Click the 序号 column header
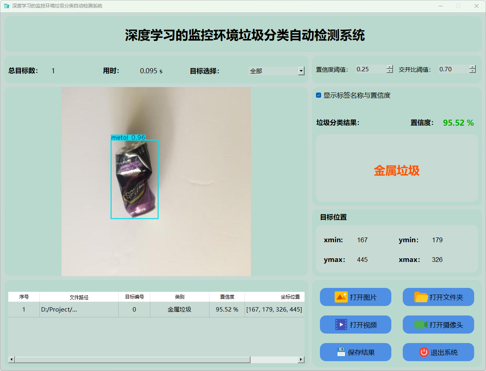486x371 pixels. 24,297
